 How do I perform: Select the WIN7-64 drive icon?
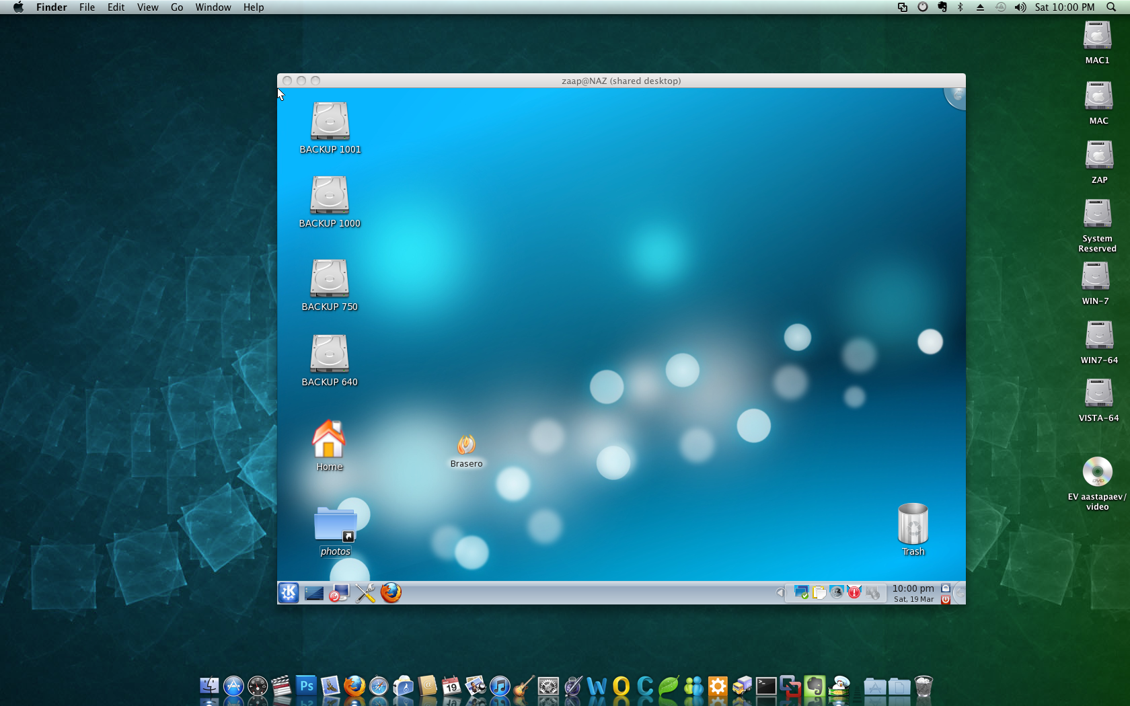point(1099,342)
